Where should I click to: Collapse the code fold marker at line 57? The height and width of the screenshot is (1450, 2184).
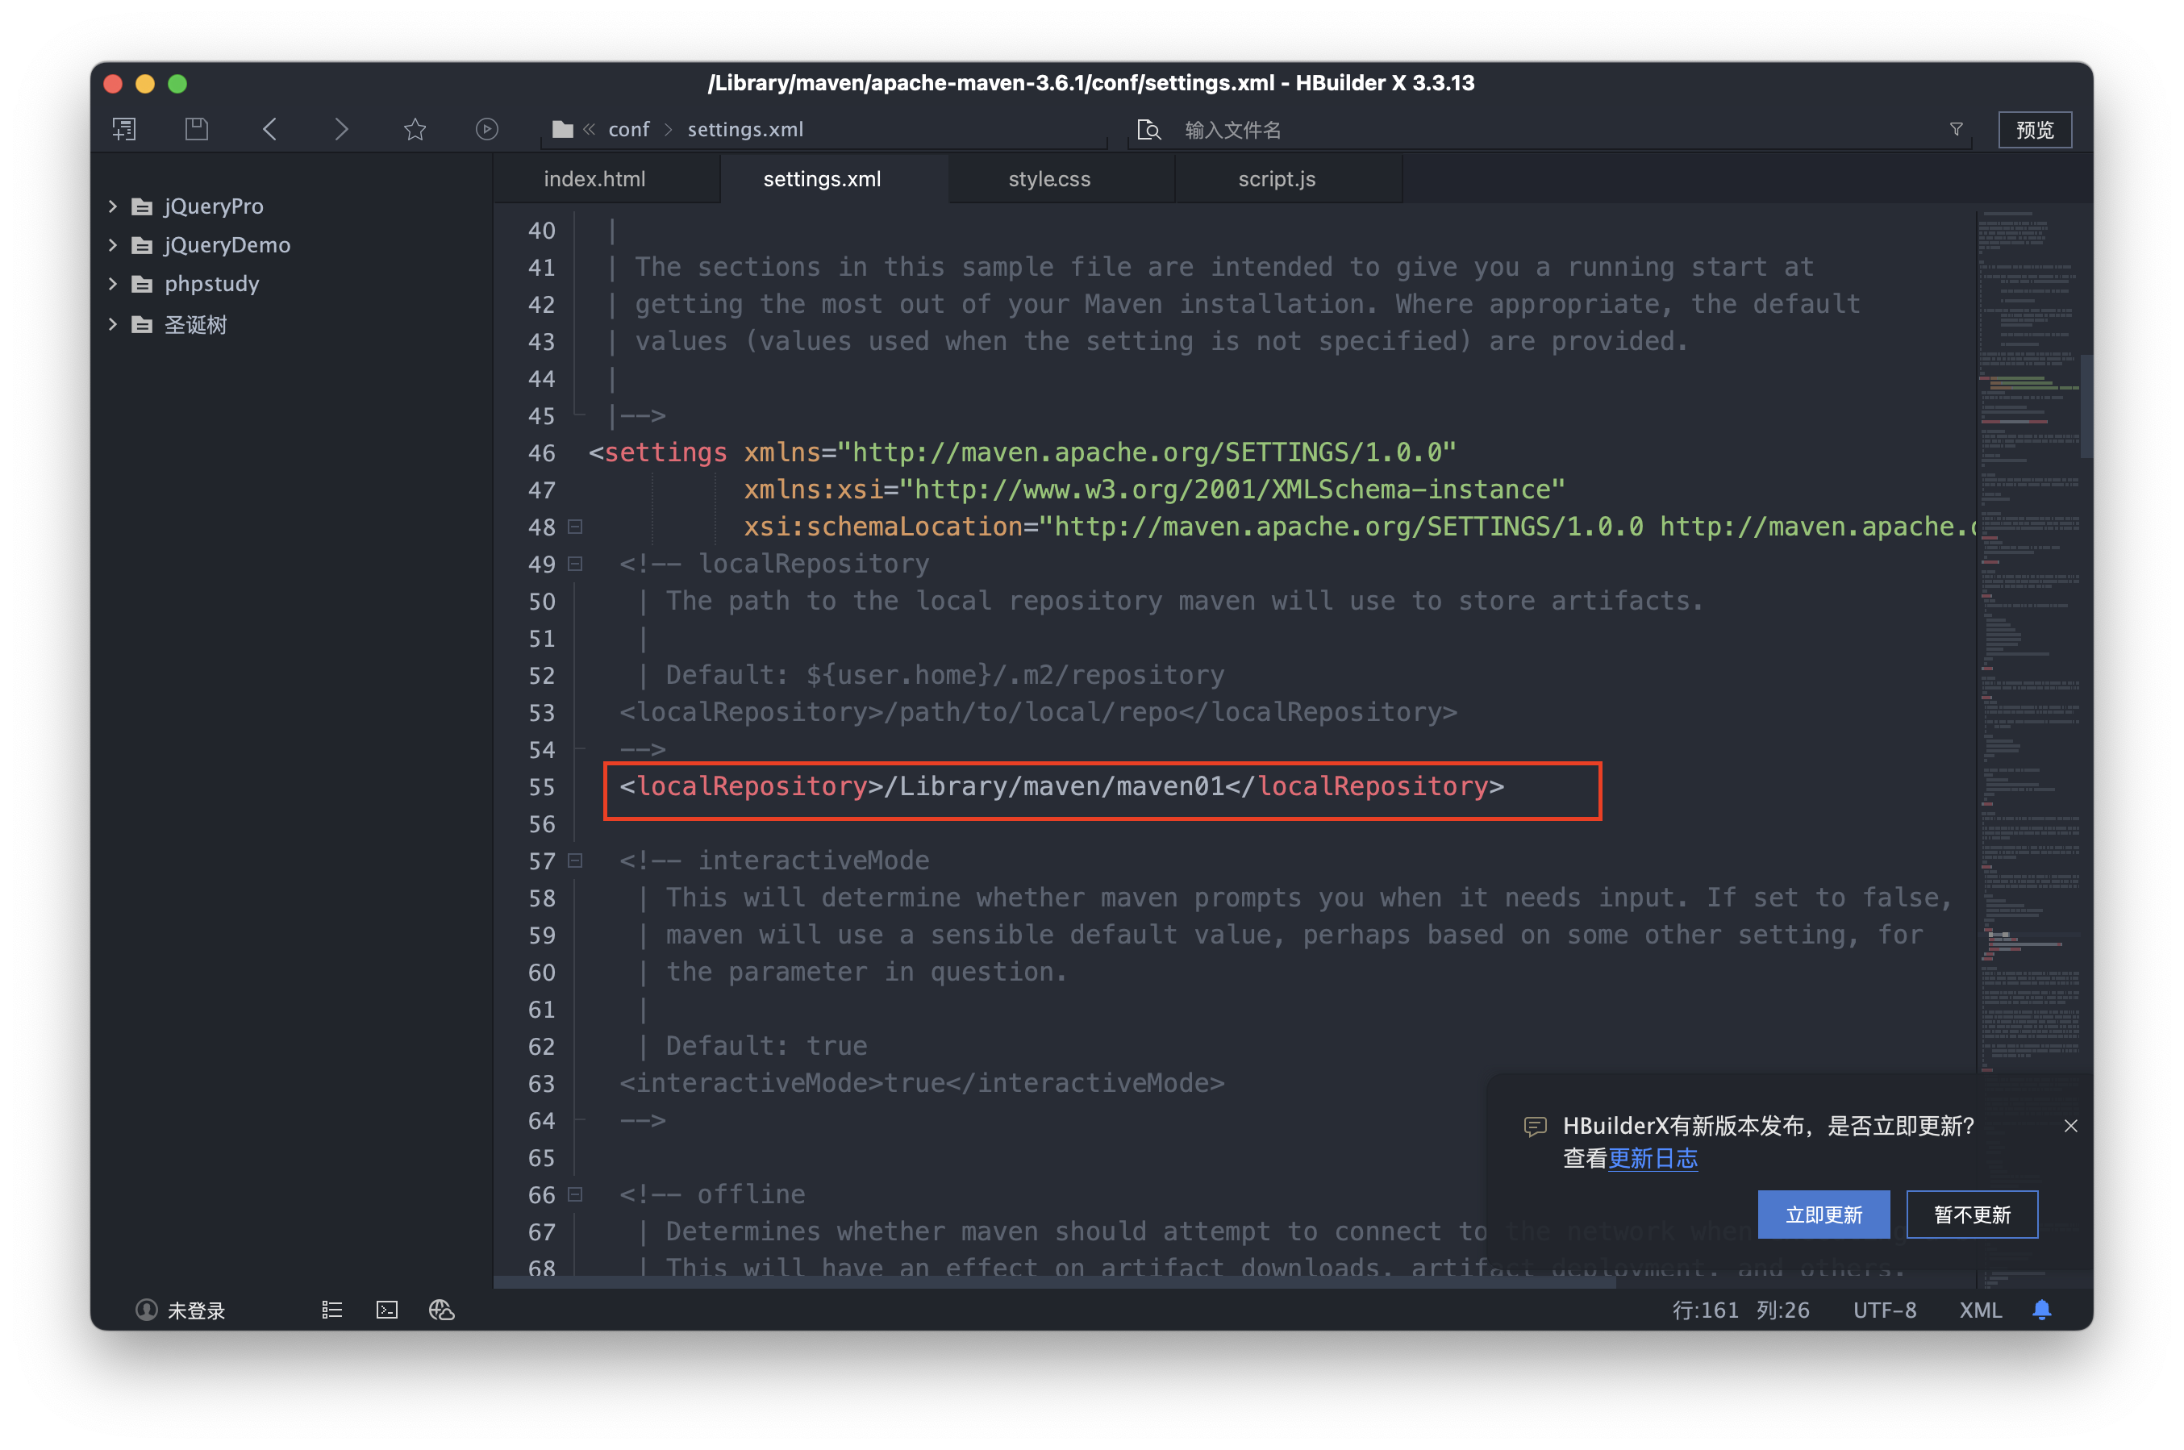click(x=575, y=861)
